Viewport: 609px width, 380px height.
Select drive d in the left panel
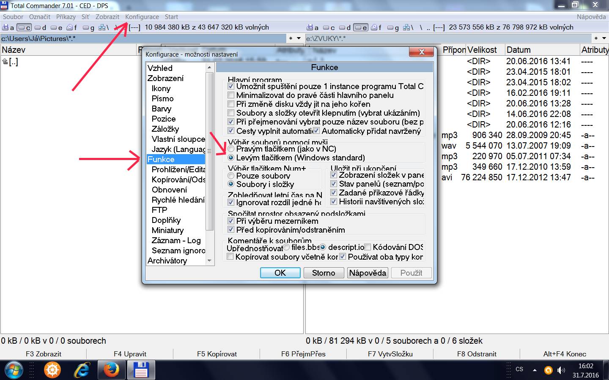click(41, 27)
